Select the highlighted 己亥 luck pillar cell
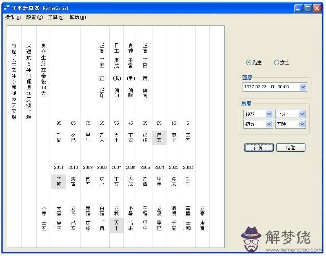 pos(159,137)
